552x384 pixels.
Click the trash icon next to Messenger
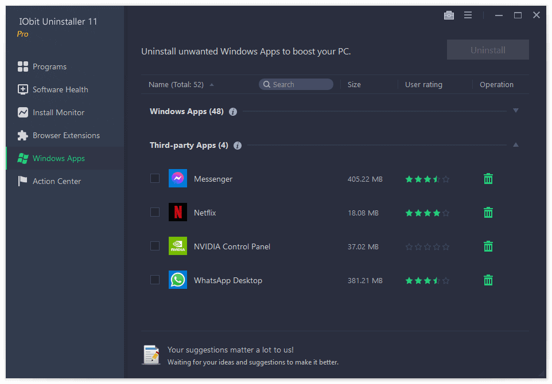coord(488,178)
